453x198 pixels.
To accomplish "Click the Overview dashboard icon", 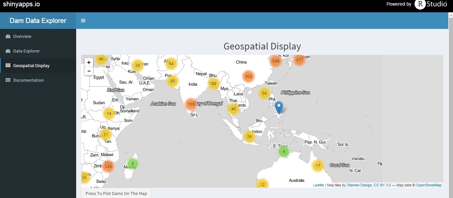I will click(x=8, y=36).
